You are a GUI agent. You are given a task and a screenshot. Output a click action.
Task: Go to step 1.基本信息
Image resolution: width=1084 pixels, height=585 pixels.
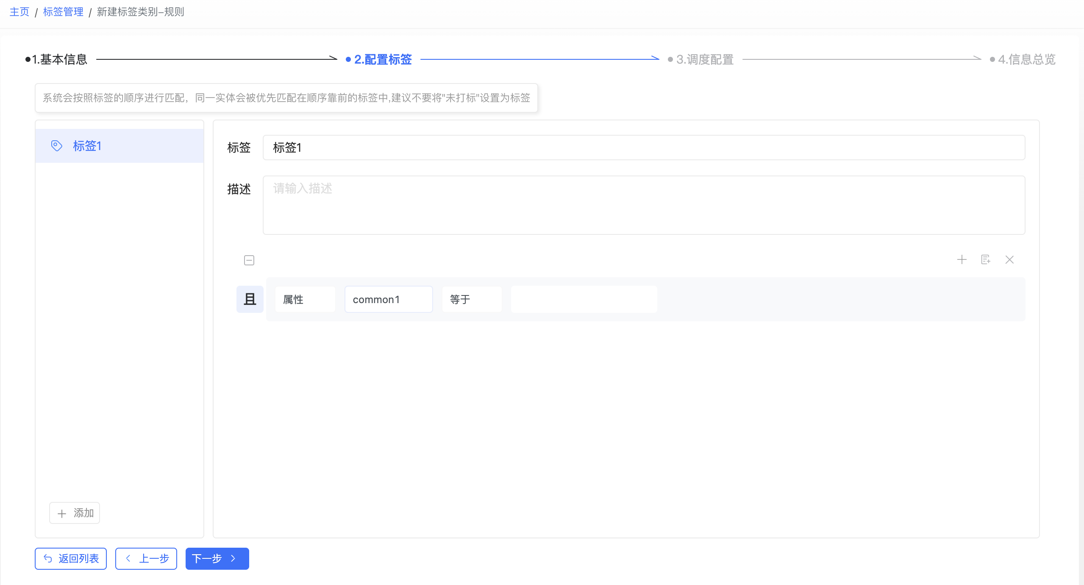[x=56, y=59]
